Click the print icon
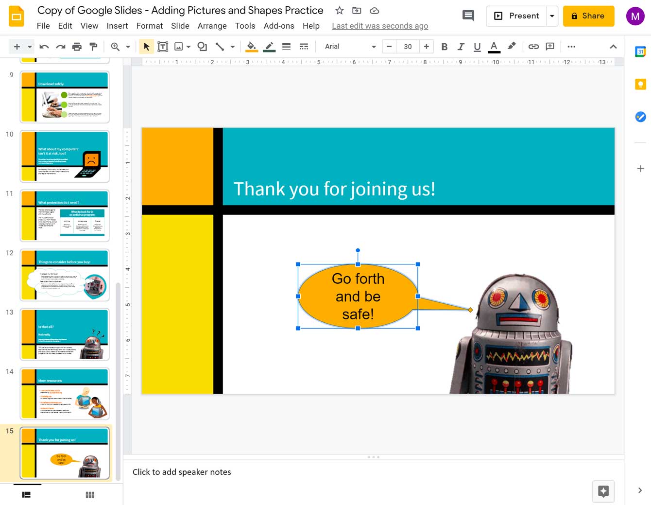 [77, 47]
